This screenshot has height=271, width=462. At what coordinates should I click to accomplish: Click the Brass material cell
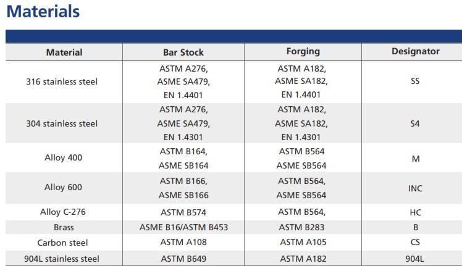pyautogui.click(x=64, y=227)
